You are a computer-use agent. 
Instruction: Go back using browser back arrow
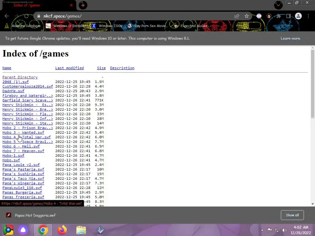click(x=7, y=16)
